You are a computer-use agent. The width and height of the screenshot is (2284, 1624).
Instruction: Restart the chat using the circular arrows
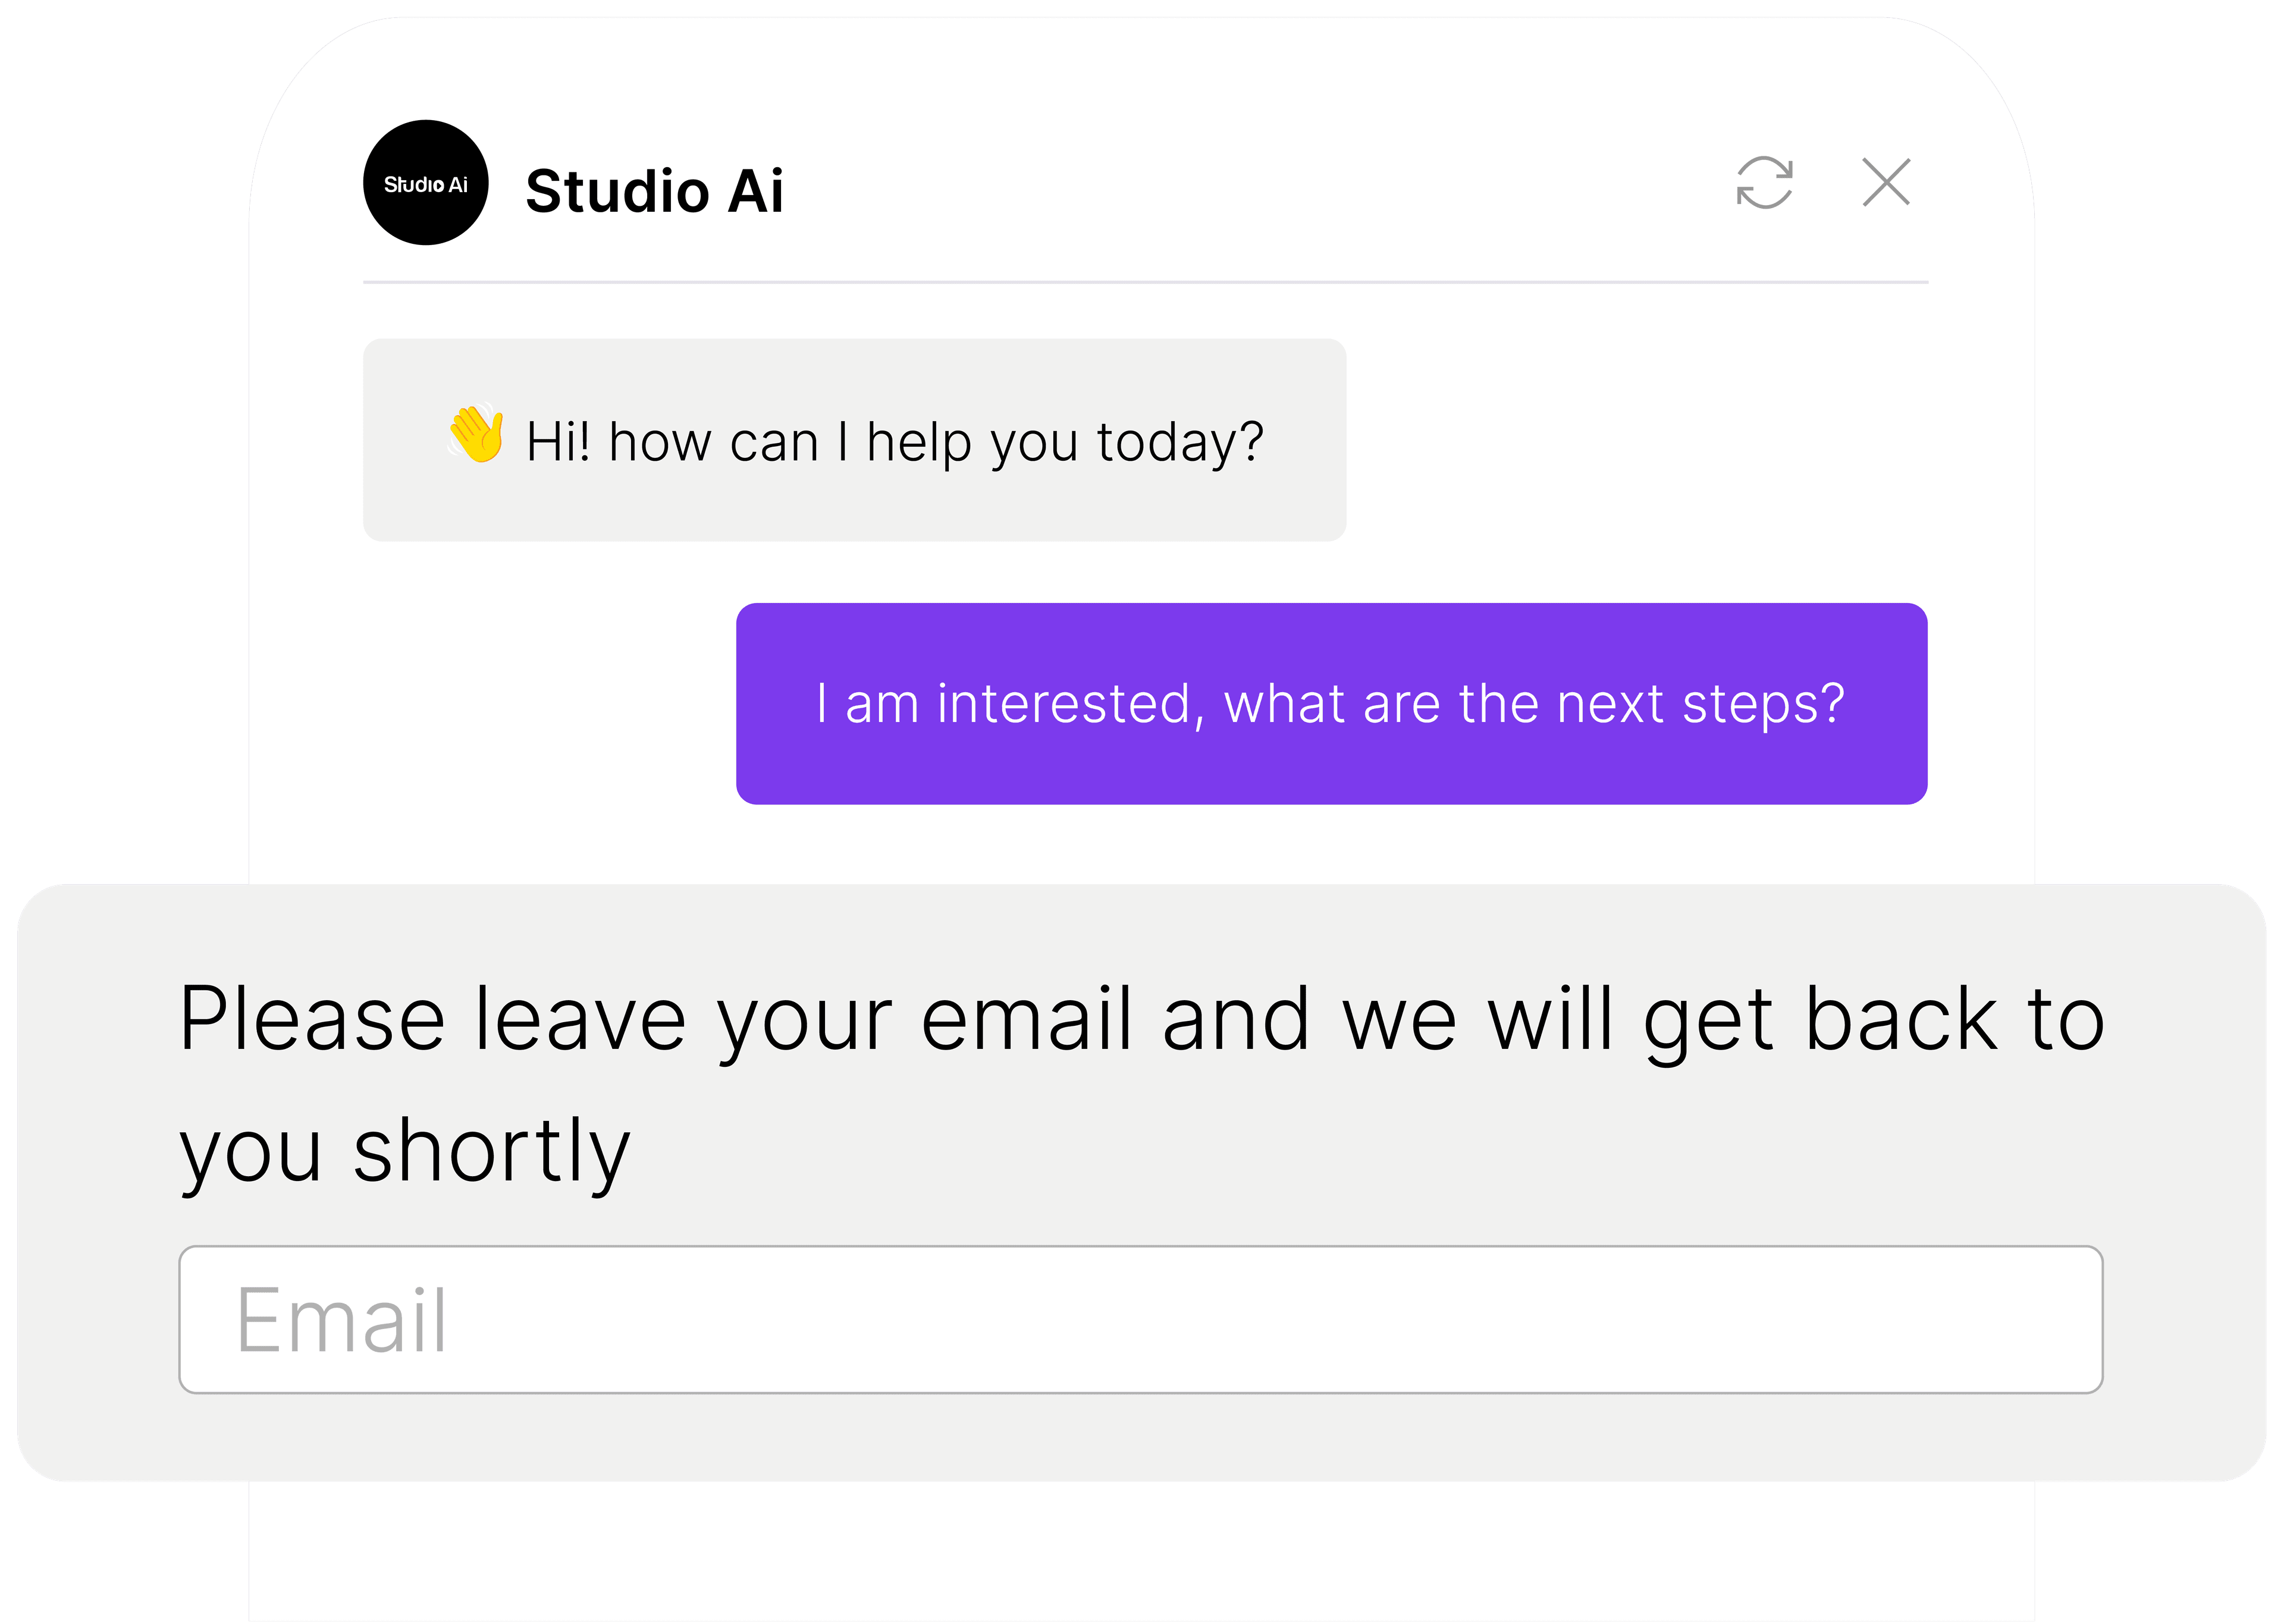(x=1764, y=183)
